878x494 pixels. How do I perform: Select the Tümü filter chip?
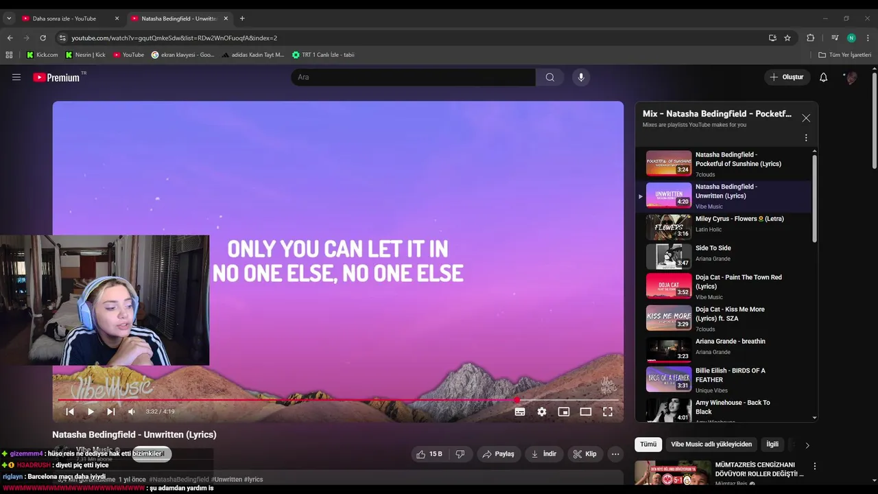click(x=648, y=445)
